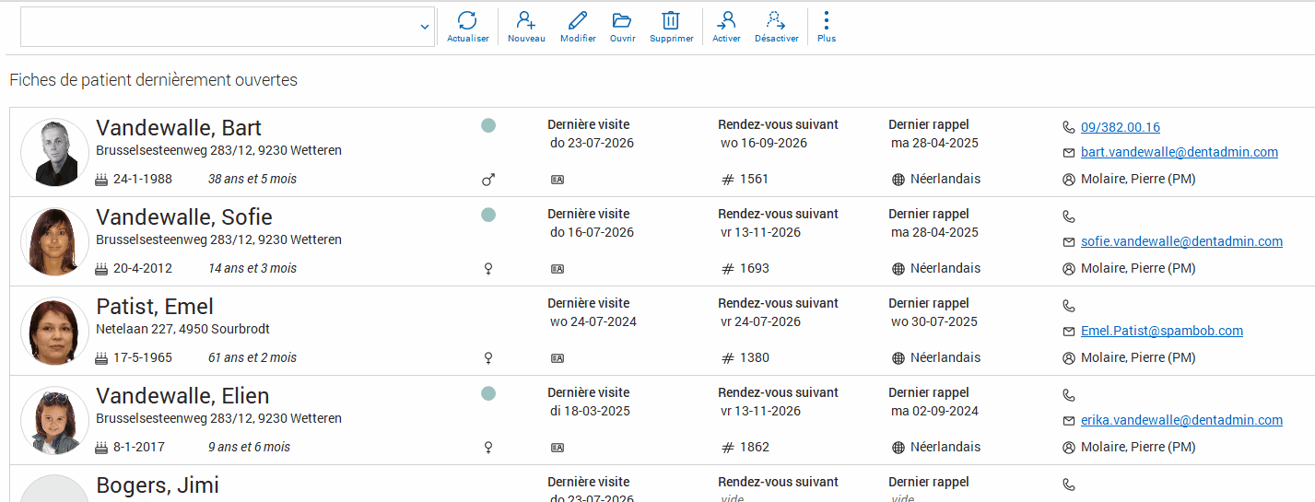Viewport: 1315px width, 502px height.
Task: Click age text 61 ans et 2 mois
Action: [252, 358]
